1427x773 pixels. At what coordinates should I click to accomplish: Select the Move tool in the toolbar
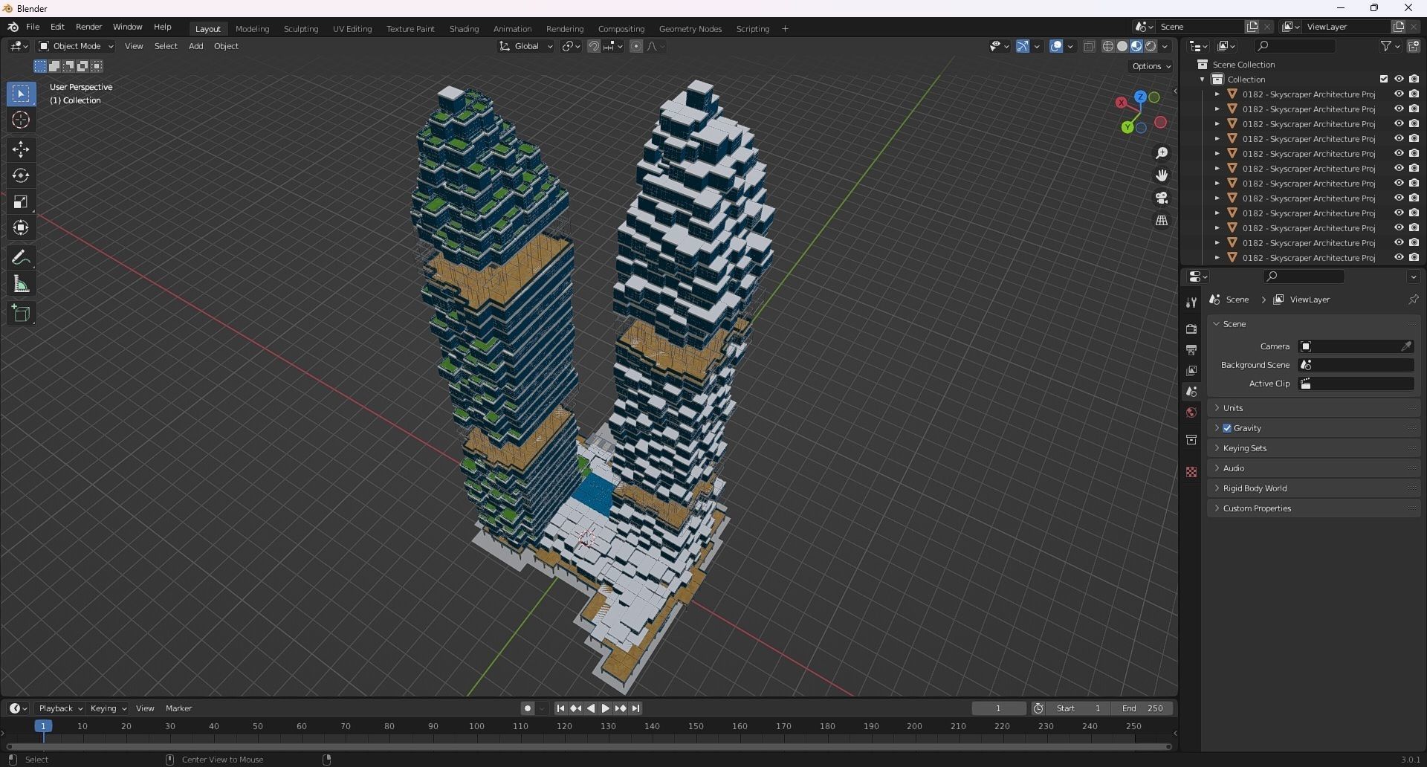point(21,149)
